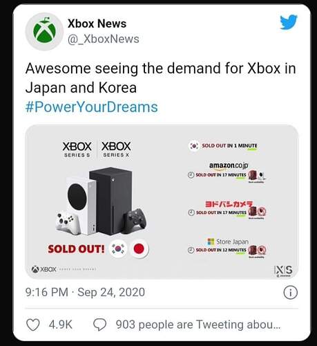Click the Xbox Series X console picture

pos(111,201)
